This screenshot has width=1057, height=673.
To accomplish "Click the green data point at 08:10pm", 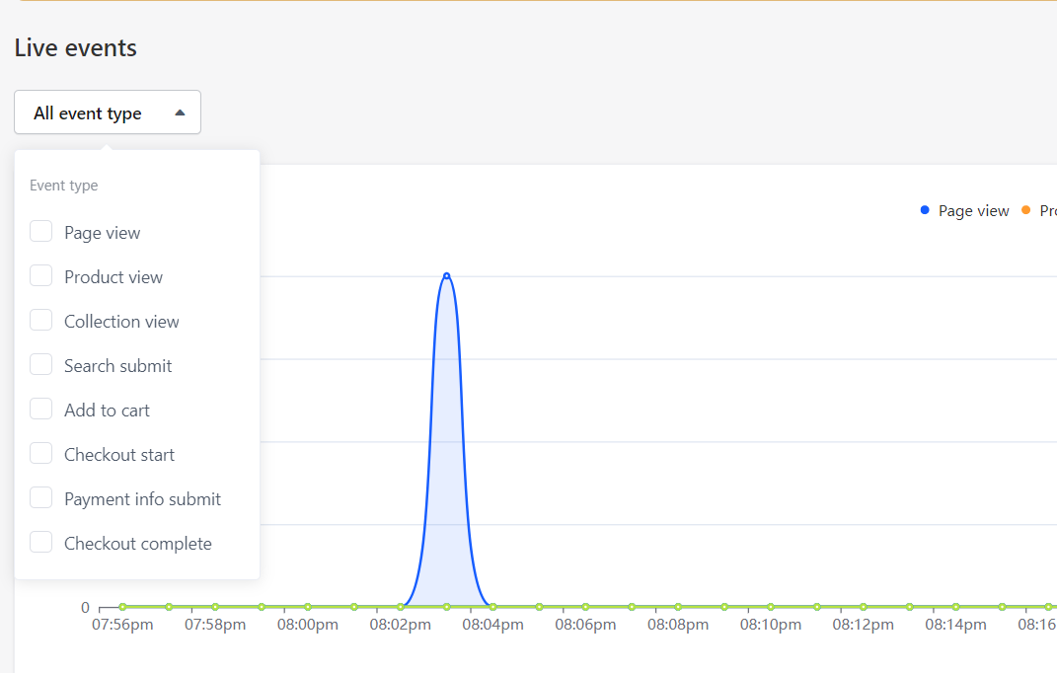I will coord(771,607).
